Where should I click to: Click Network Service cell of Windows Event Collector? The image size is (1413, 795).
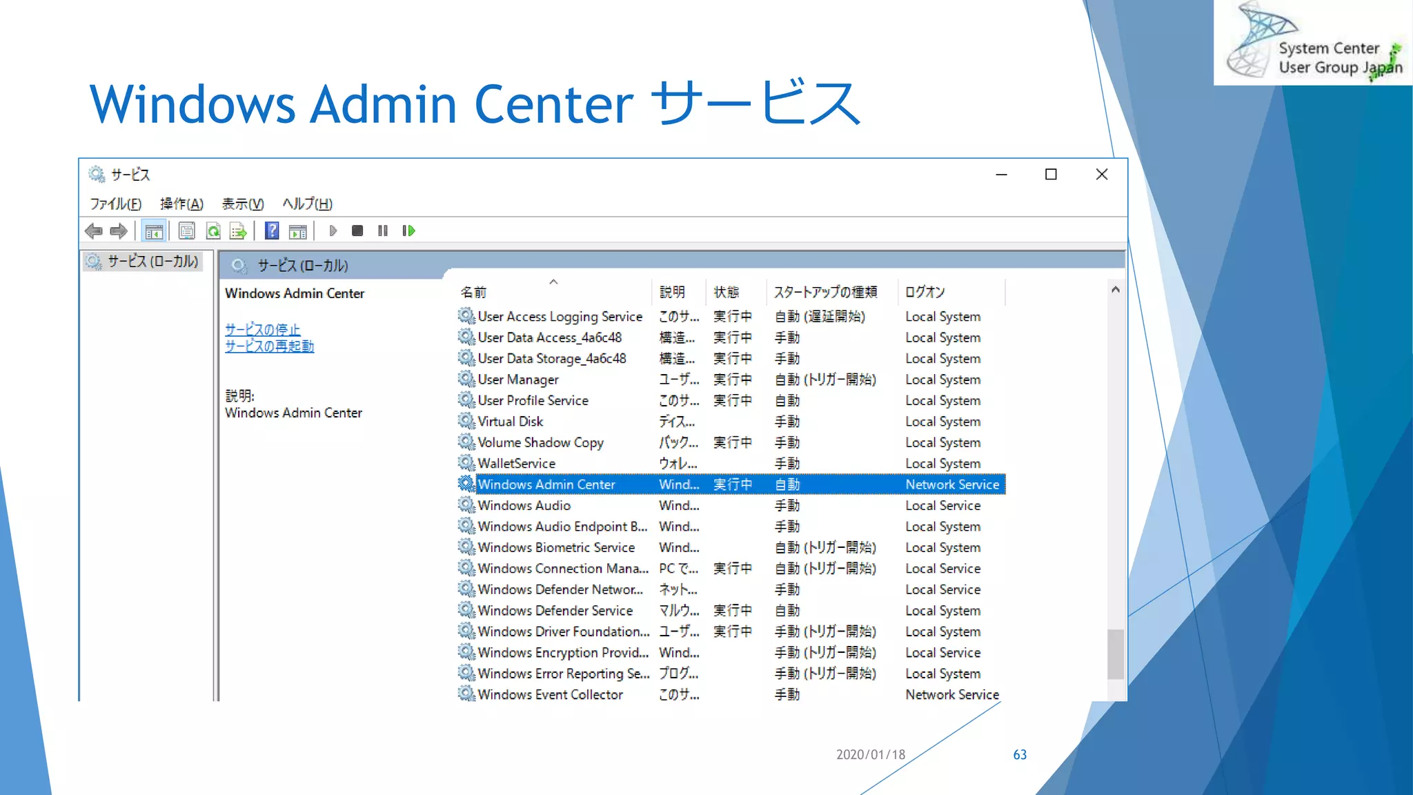click(952, 694)
